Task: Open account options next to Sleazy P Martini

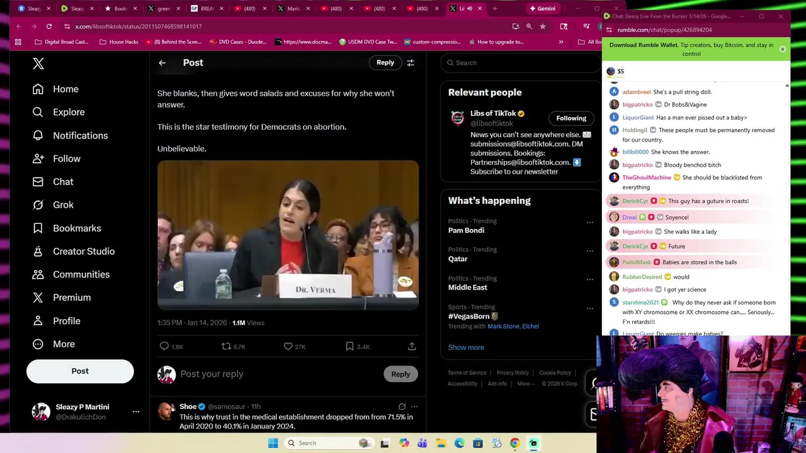Action: pos(136,411)
